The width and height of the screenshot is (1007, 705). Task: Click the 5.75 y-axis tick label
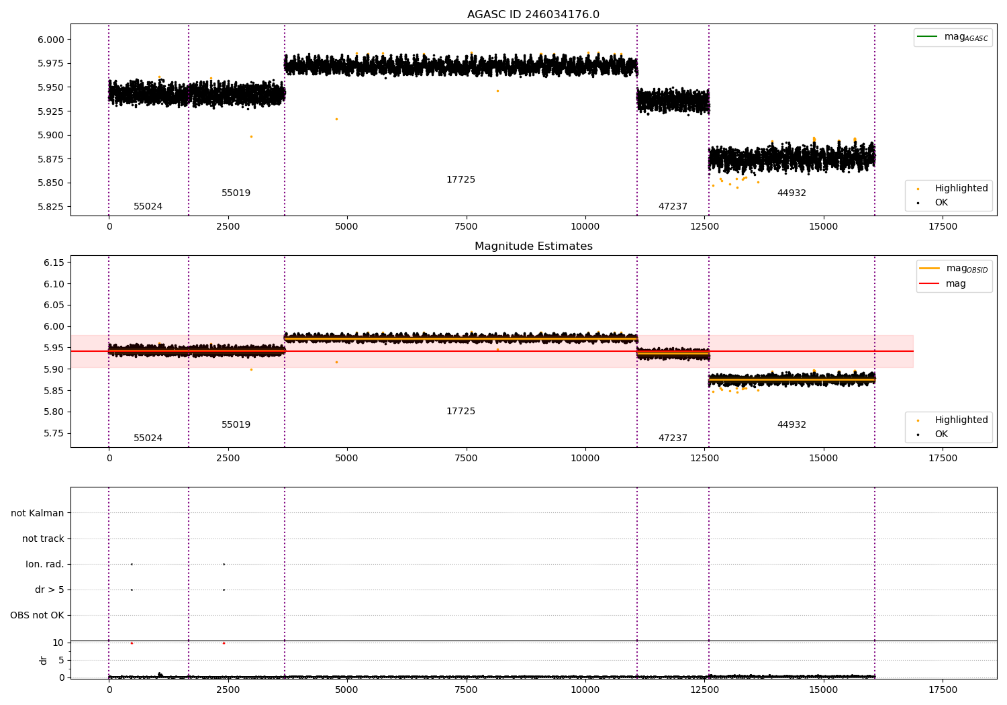54,434
